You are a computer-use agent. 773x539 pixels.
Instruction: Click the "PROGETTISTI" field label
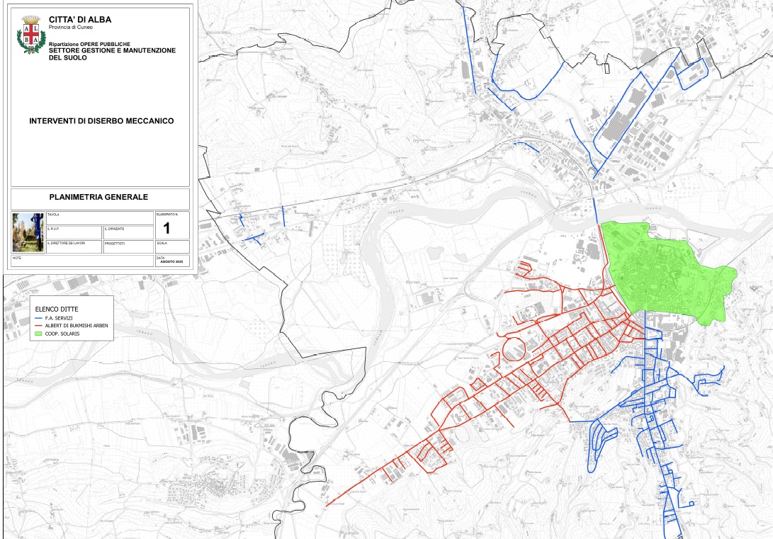click(114, 244)
